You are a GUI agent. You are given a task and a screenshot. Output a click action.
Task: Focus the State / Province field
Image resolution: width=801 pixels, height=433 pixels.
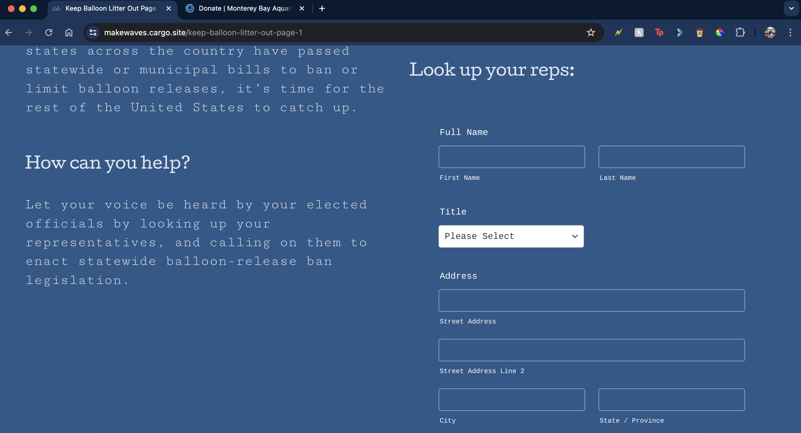click(x=672, y=399)
